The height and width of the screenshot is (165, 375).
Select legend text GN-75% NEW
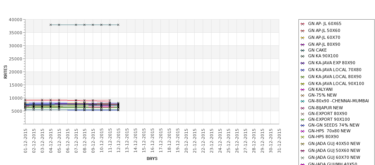click(x=322, y=95)
